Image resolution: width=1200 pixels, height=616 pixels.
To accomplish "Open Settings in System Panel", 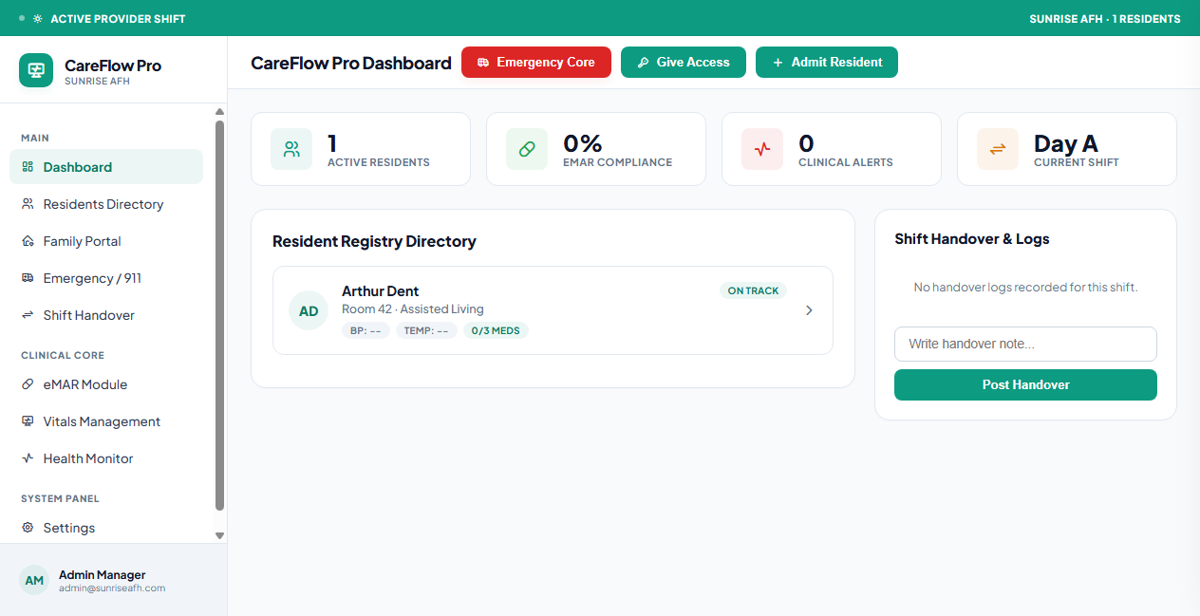I will point(106,528).
